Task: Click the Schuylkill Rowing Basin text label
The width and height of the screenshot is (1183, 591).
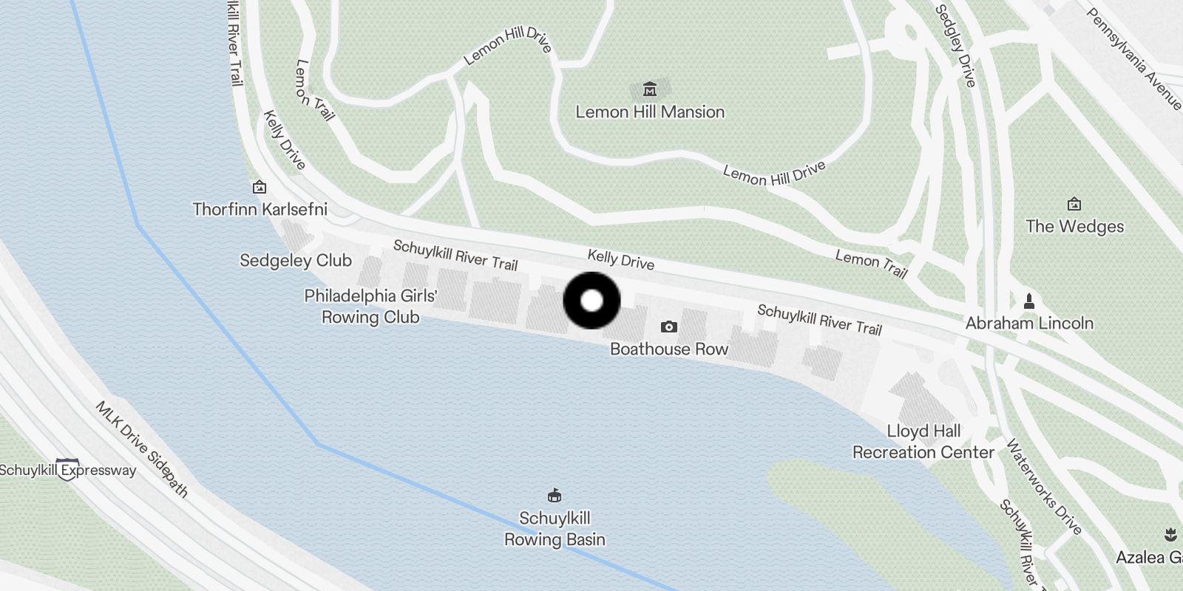Action: (x=555, y=529)
